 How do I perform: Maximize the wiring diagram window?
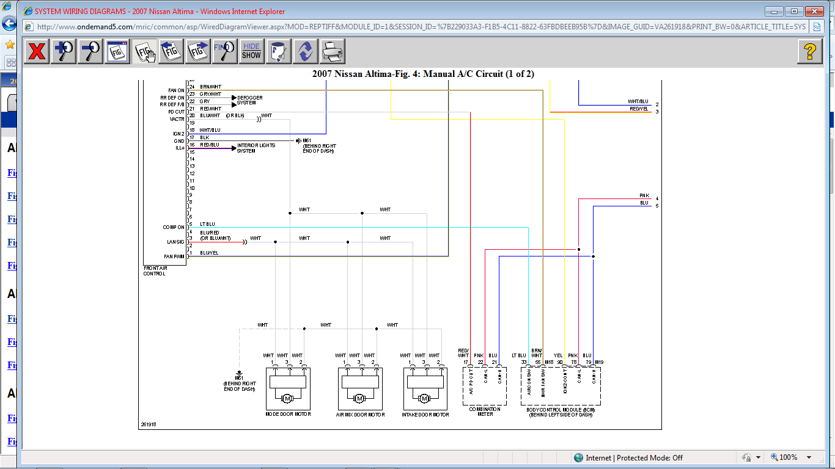[794, 11]
